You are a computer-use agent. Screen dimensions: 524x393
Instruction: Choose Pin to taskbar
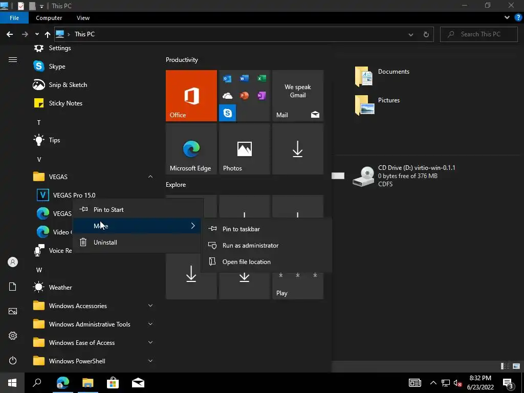266,229
